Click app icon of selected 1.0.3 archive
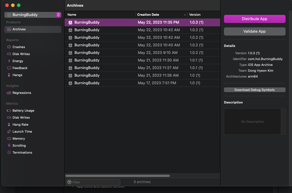The height and width of the screenshot is (193, 292). 70,22
